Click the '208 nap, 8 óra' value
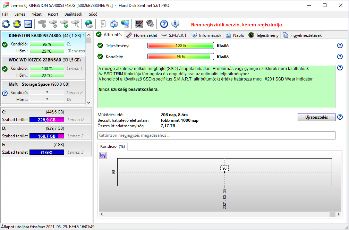The width and height of the screenshot is (349, 230). pyautogui.click(x=174, y=115)
